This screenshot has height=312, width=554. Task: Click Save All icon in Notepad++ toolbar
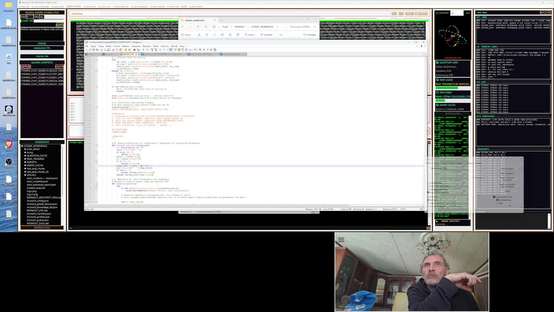(x=97, y=50)
